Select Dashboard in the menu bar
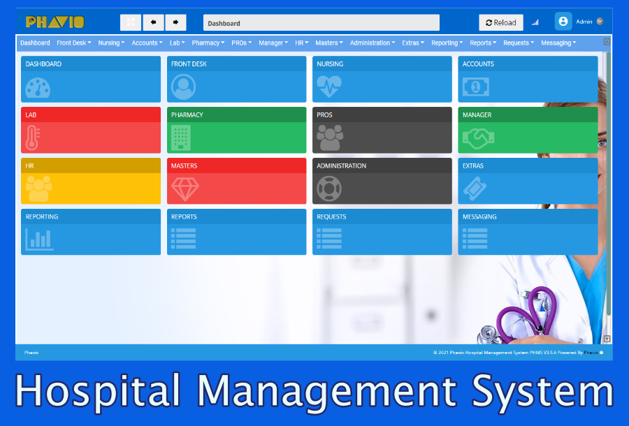The width and height of the screenshot is (629, 426). click(x=35, y=43)
